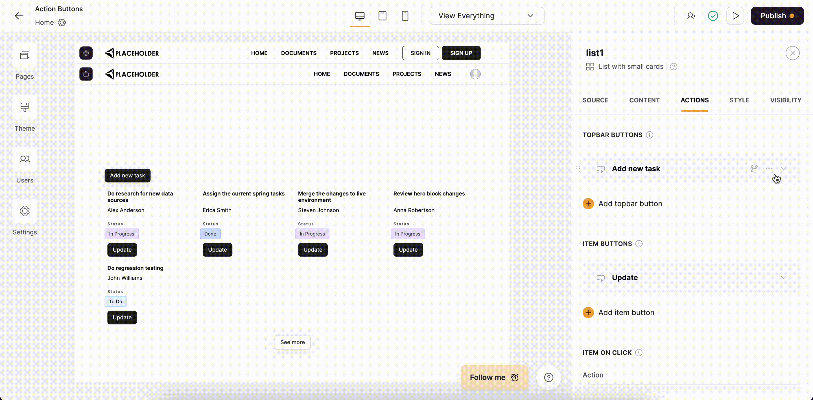Open the three-dot menu on Add new task

click(769, 168)
